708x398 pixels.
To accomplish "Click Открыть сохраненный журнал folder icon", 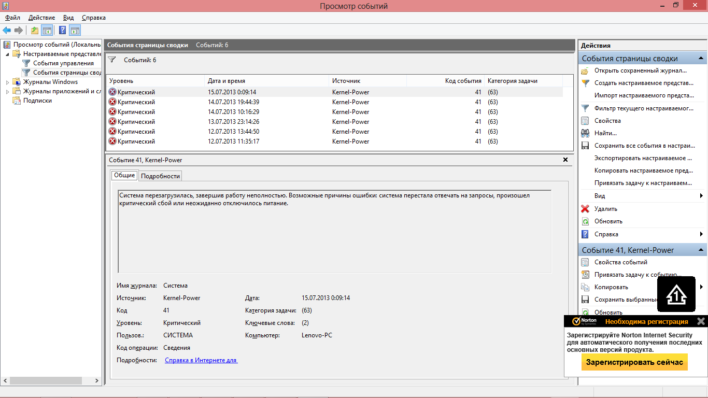I will [585, 70].
